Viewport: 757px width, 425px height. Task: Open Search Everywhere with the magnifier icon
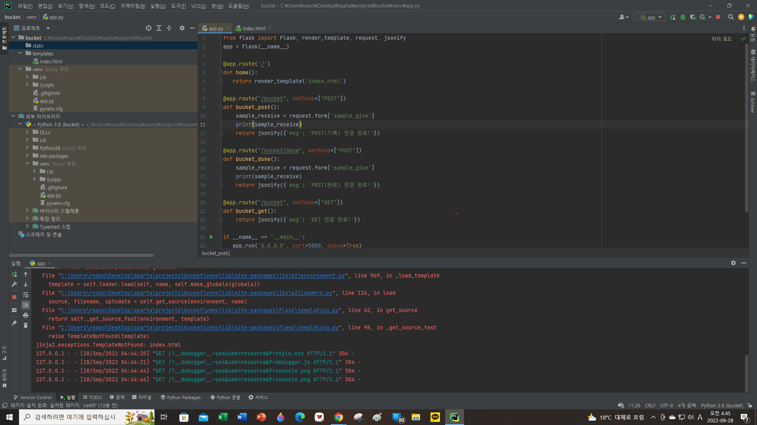coord(731,17)
